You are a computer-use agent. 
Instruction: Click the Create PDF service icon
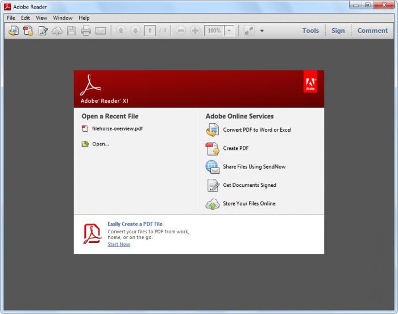[x=213, y=148]
